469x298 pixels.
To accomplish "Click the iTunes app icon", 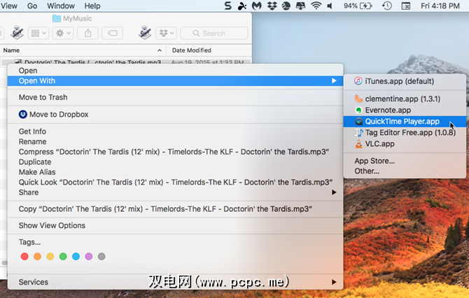I will point(358,81).
